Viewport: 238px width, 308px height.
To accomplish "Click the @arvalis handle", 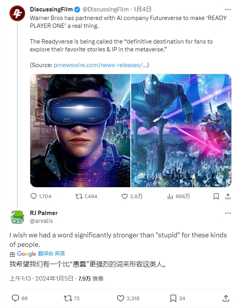I will 41,221.
